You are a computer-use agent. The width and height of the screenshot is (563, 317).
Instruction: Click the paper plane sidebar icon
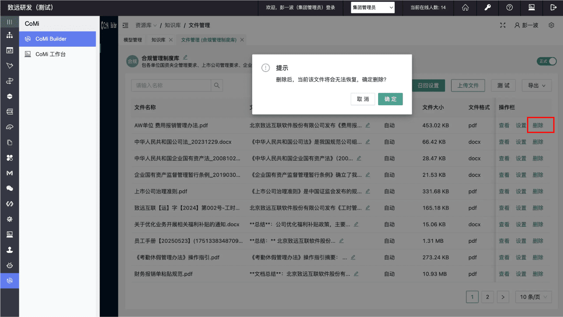pos(10,66)
